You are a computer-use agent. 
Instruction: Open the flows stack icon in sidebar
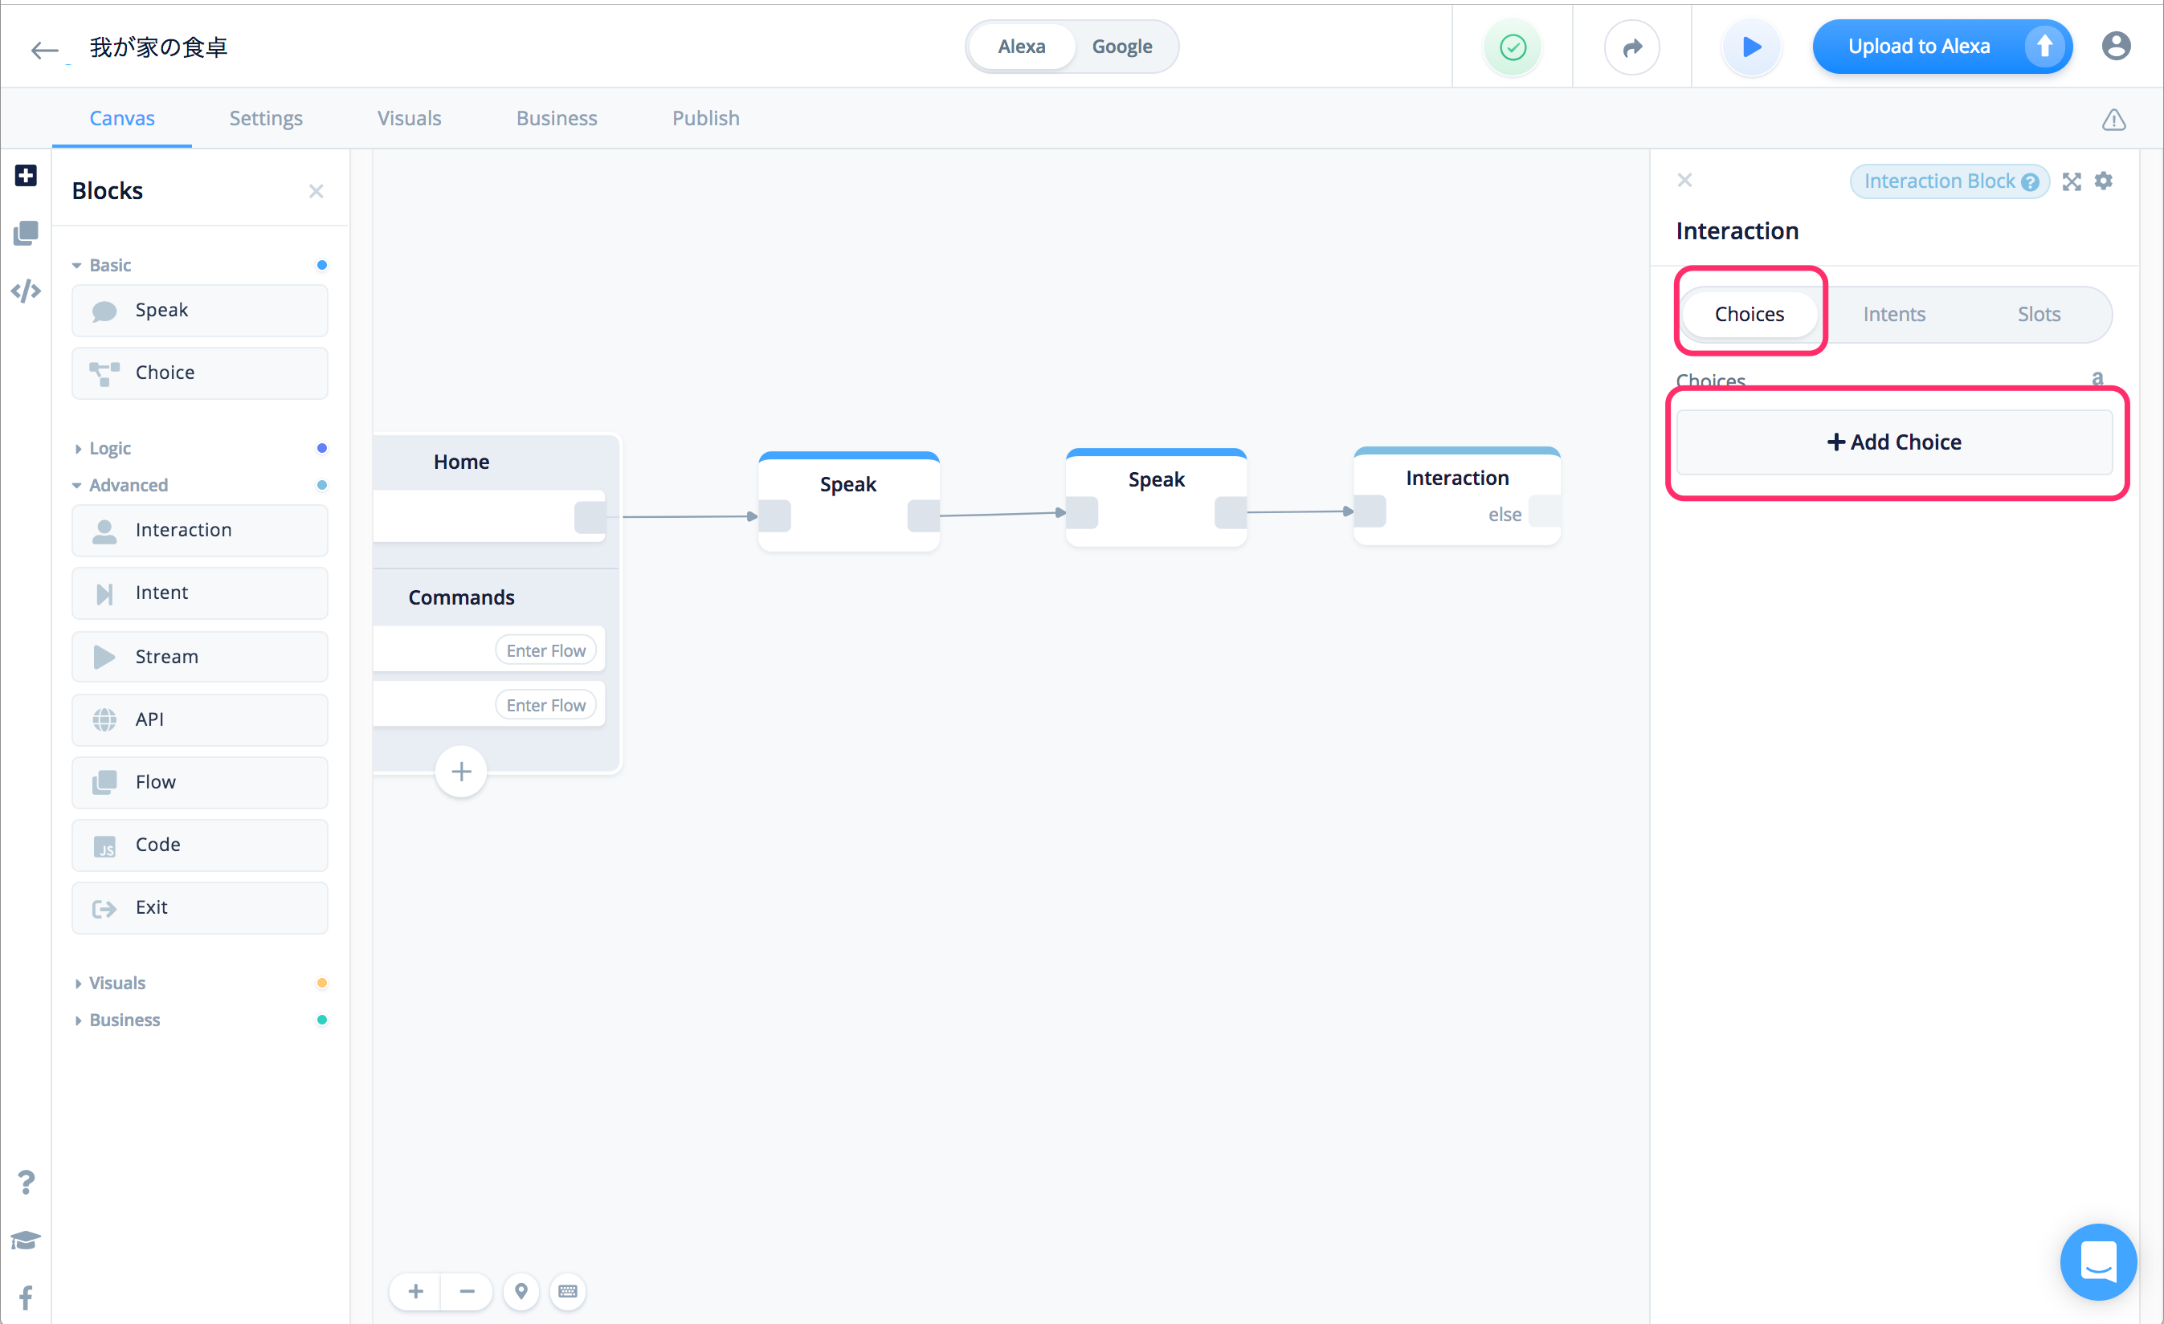pos(26,233)
